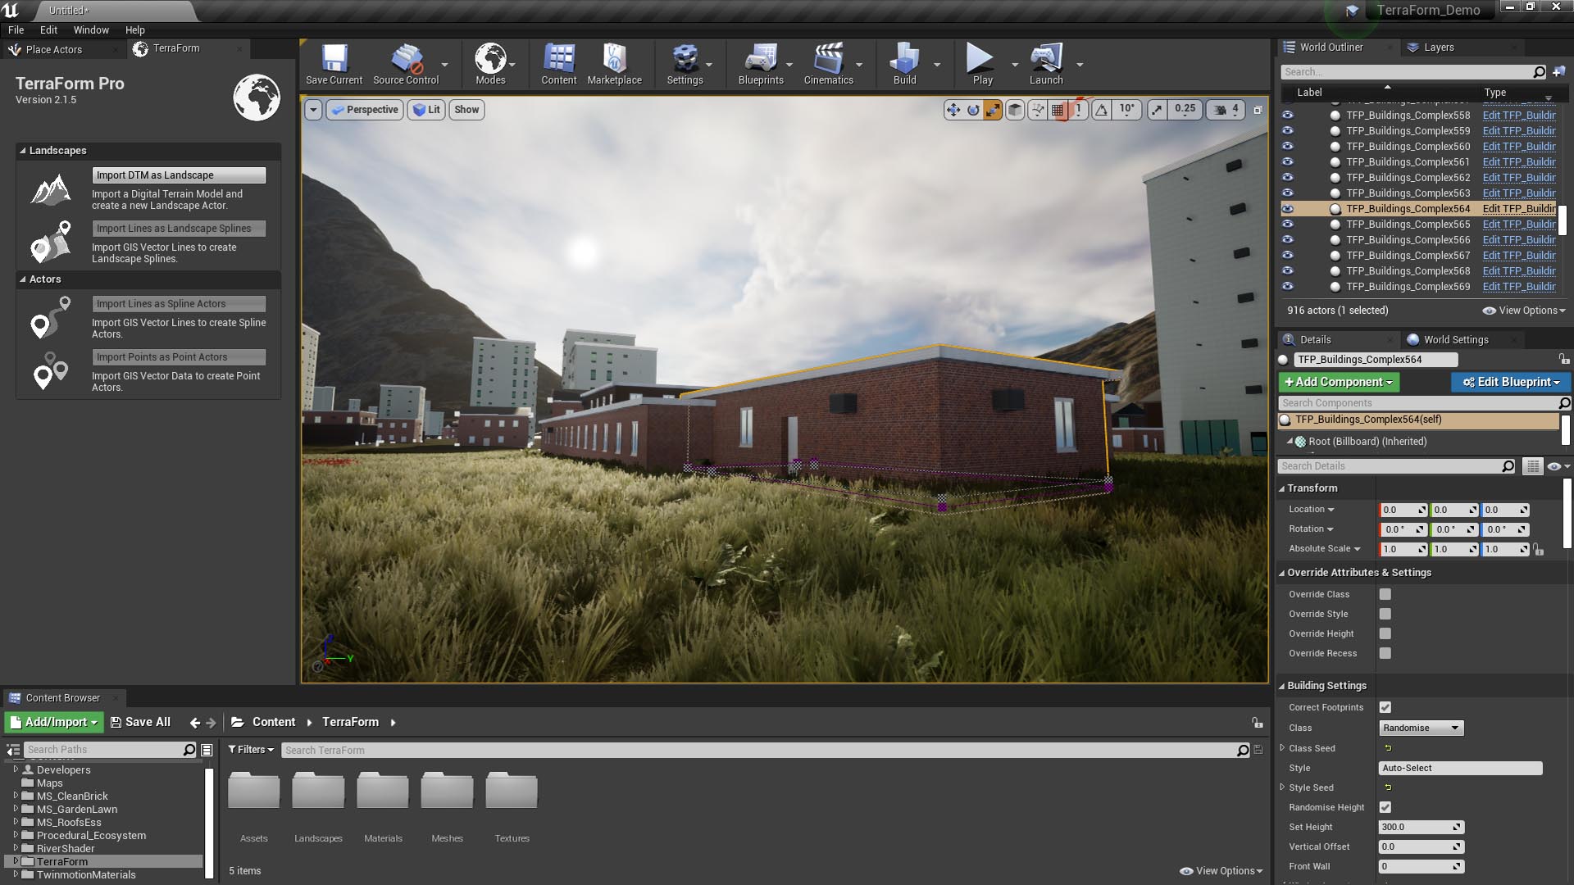Viewport: 1574px width, 885px height.
Task: Open the Edit menu
Action: pyautogui.click(x=48, y=29)
